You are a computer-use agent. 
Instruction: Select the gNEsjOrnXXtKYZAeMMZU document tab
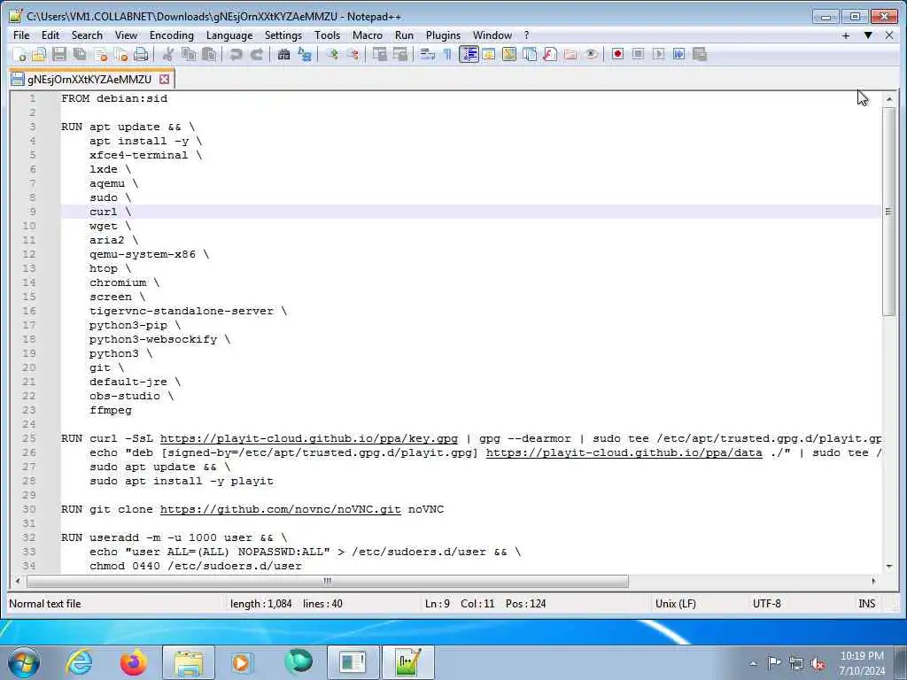(89, 79)
